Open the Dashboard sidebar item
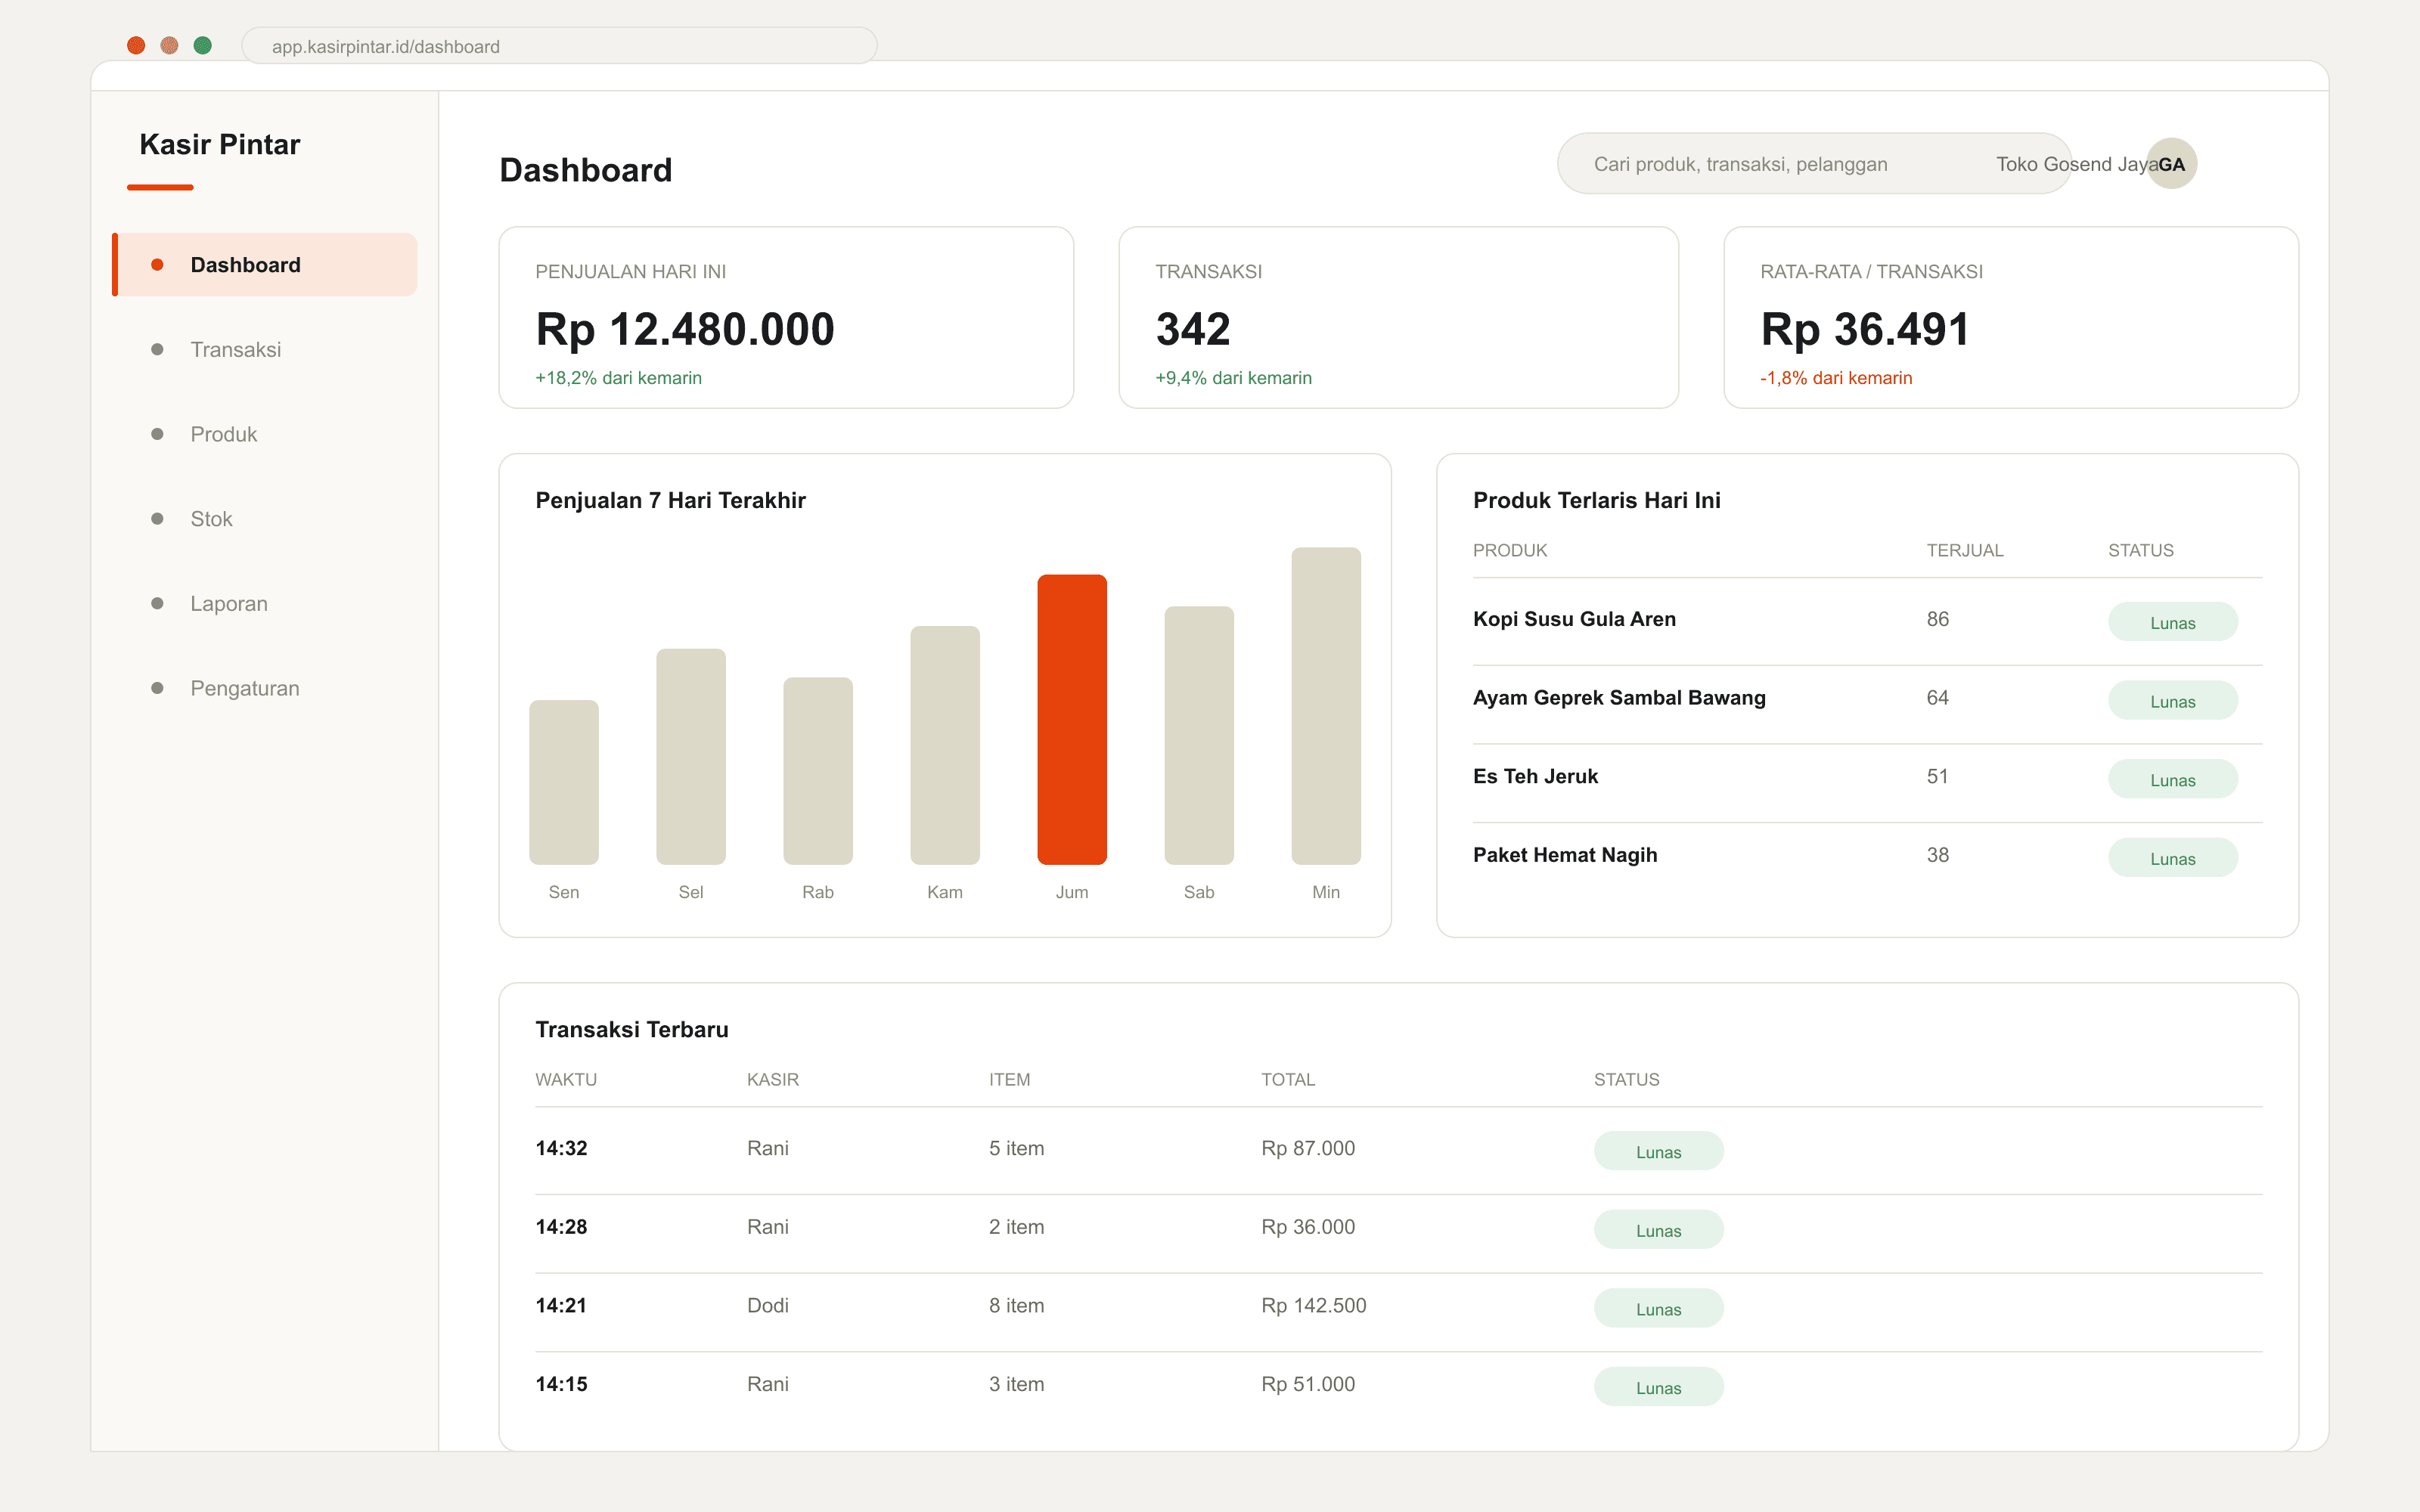2420x1512 pixels. pyautogui.click(x=265, y=265)
